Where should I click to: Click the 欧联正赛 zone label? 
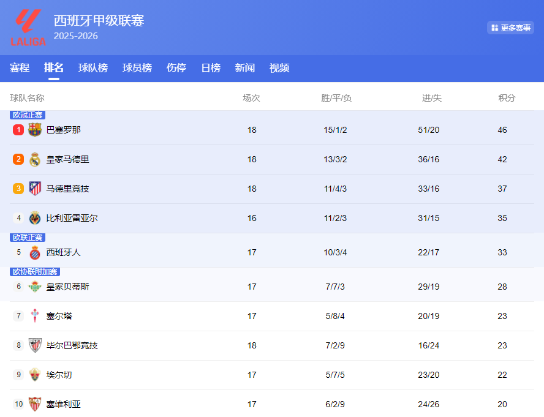(x=28, y=238)
